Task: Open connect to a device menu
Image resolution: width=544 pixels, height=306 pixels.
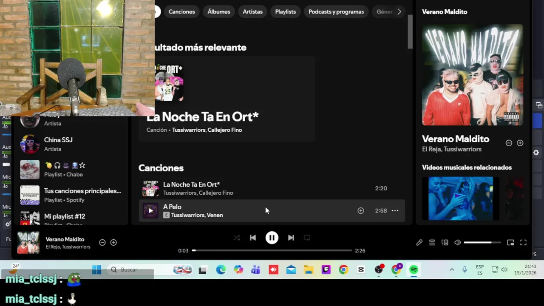Action: 445,242
